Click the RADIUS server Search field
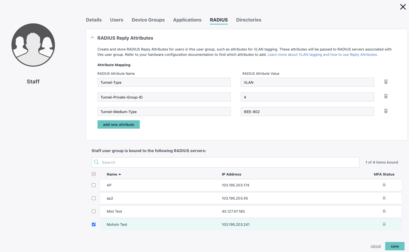This screenshot has height=252, width=409. (x=226, y=162)
